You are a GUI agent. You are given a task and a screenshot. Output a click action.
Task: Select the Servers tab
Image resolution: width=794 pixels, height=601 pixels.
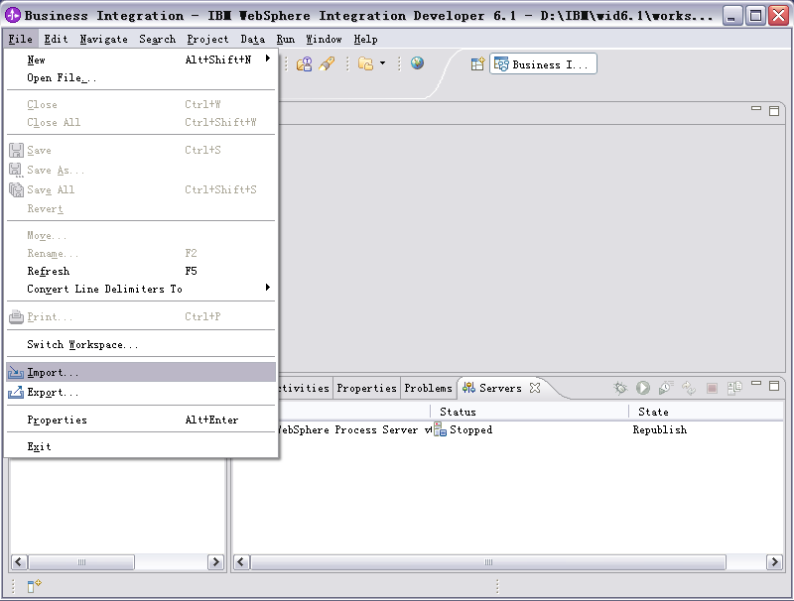tap(500, 388)
